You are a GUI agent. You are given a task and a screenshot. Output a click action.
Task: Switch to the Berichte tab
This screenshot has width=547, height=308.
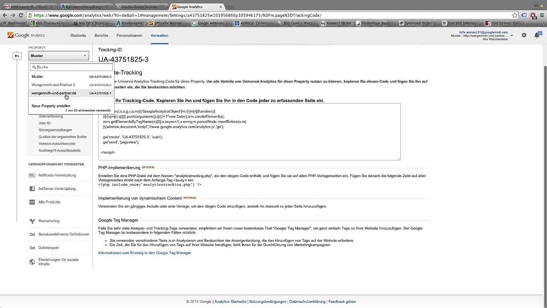(101, 36)
